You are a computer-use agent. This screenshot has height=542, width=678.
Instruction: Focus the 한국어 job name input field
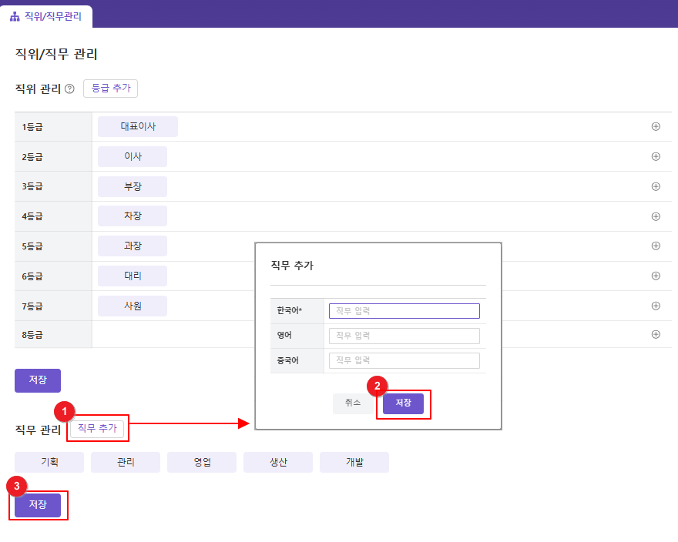pos(404,311)
